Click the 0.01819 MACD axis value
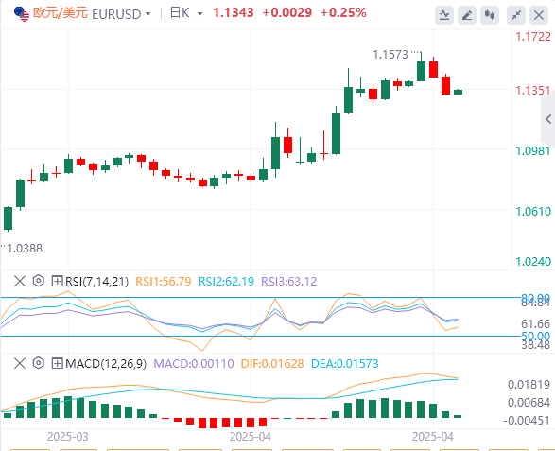Image resolution: width=555 pixels, height=451 pixels. [529, 385]
